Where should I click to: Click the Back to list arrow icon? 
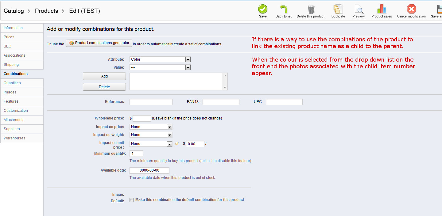pyautogui.click(x=283, y=9)
